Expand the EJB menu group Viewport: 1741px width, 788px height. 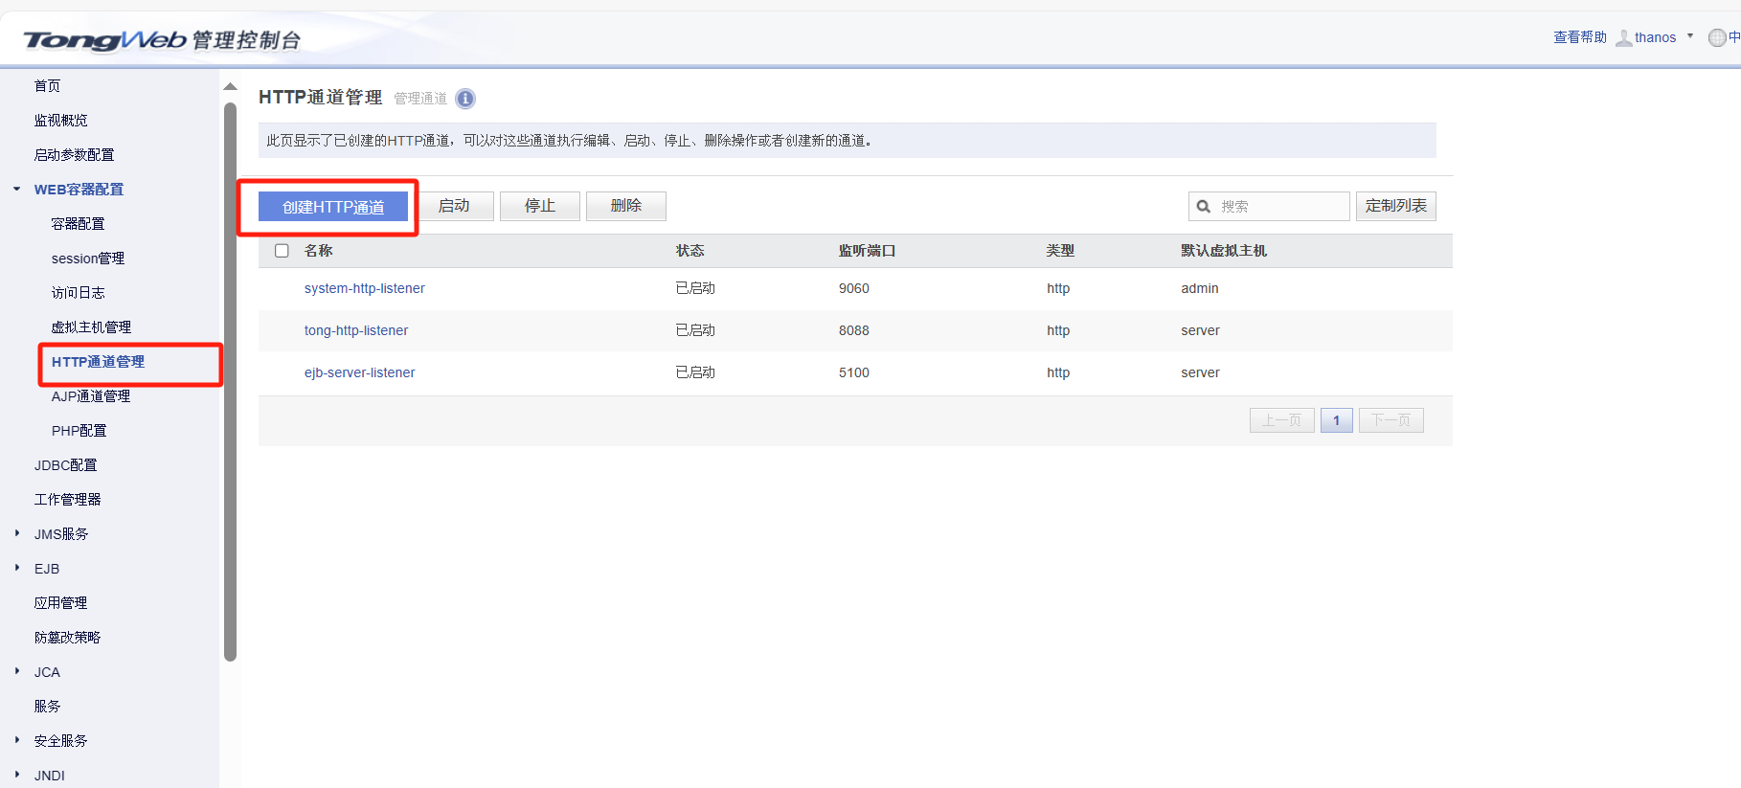[x=17, y=569]
